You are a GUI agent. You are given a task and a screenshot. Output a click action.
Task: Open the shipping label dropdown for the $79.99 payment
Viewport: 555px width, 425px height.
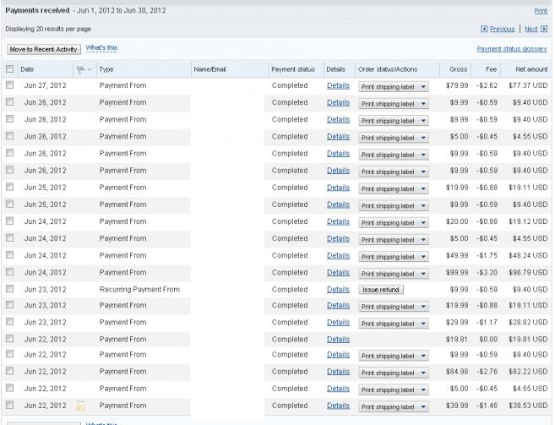394,87
